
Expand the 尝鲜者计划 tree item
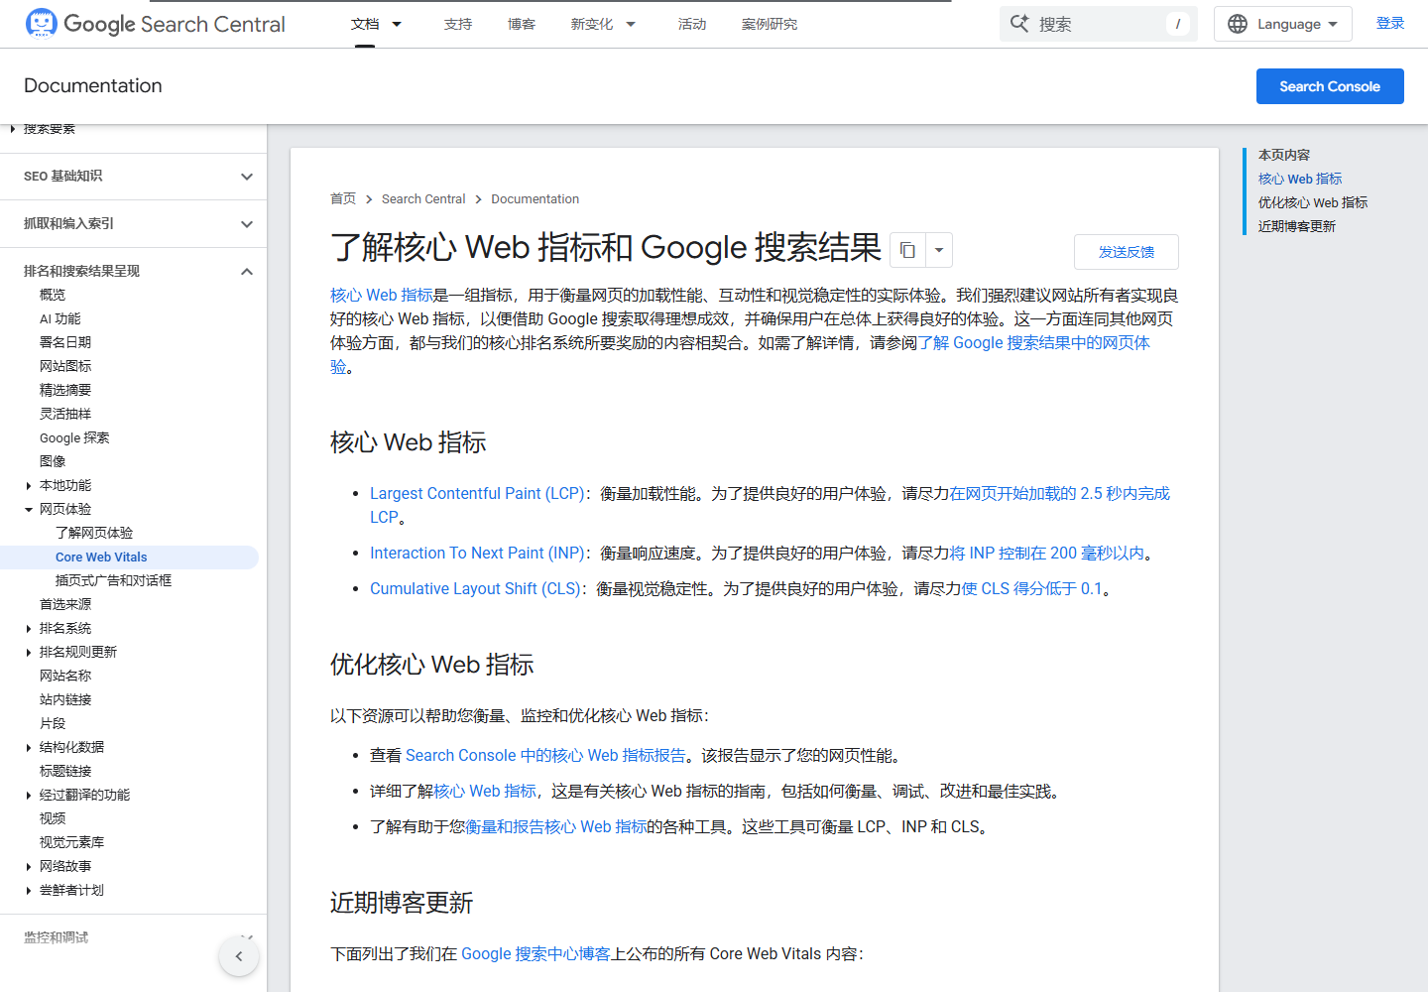[29, 891]
